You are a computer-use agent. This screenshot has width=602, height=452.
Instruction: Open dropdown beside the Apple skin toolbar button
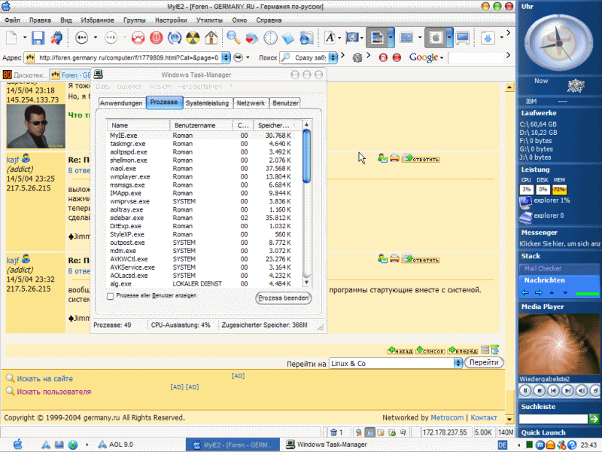[x=449, y=38]
